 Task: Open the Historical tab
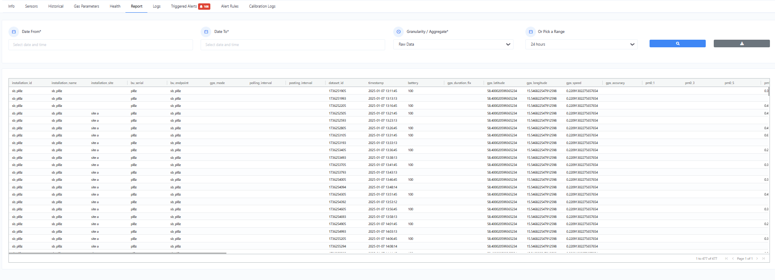click(x=56, y=6)
